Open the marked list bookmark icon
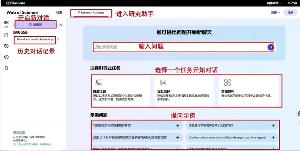The width and height of the screenshot is (300, 151). click(6, 35)
